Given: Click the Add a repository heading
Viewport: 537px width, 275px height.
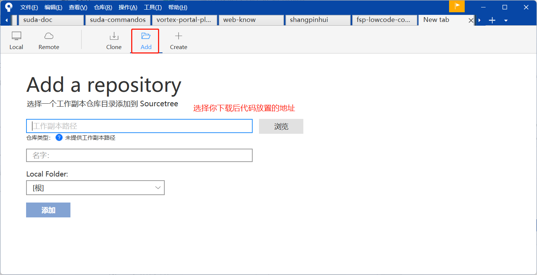Looking at the screenshot, I should (x=104, y=85).
